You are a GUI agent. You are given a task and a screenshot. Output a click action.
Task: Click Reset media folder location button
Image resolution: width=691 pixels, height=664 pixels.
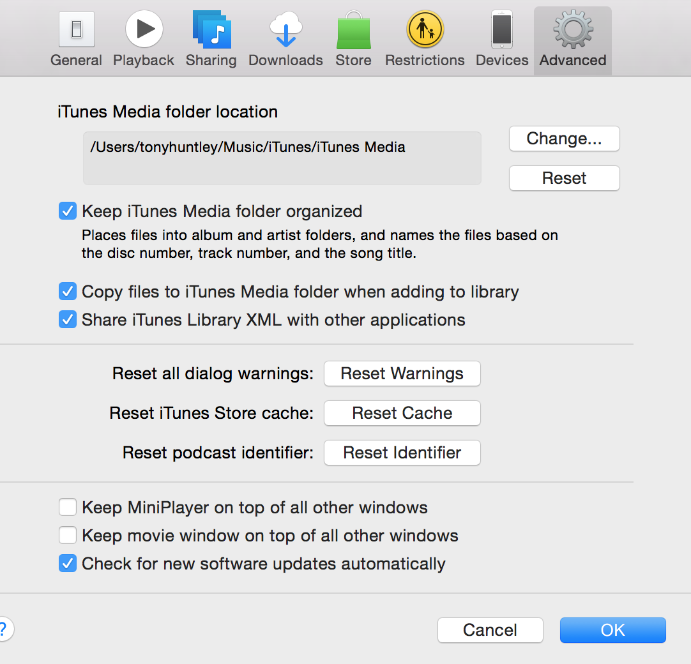click(564, 178)
